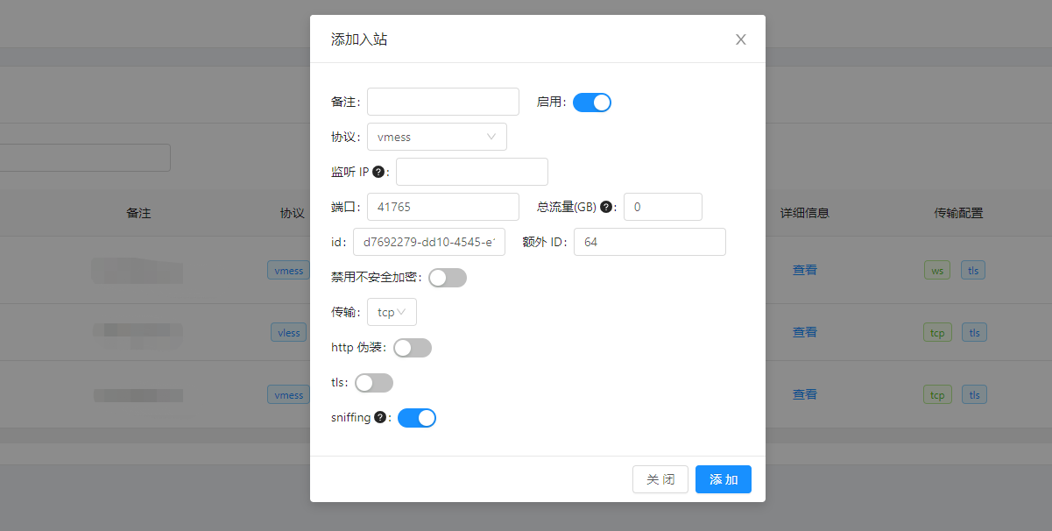Screen dimensions: 1052x531
Task: Open the 监听 IP help tooltip icon
Action: pos(377,172)
